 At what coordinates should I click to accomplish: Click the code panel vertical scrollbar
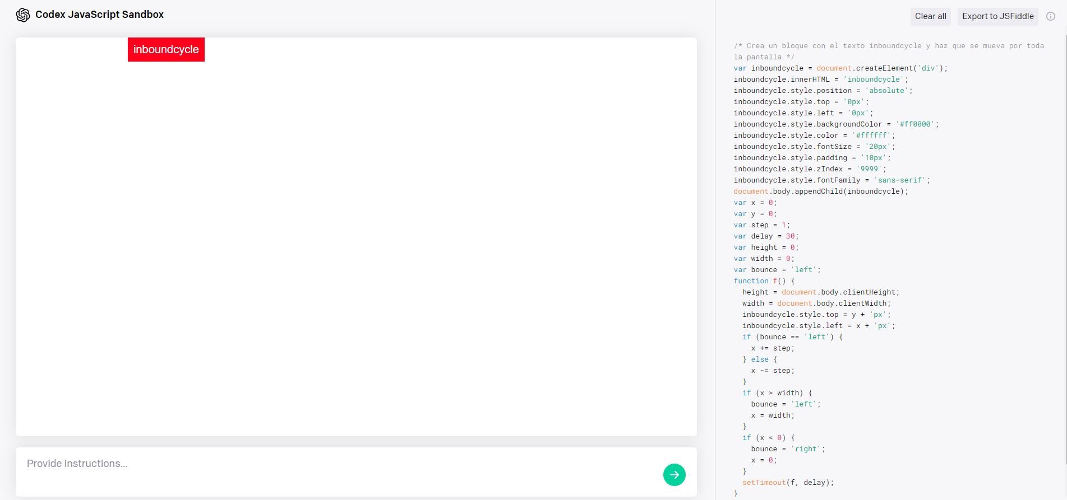[1065, 252]
